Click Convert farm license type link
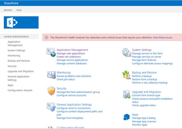 [146, 95]
